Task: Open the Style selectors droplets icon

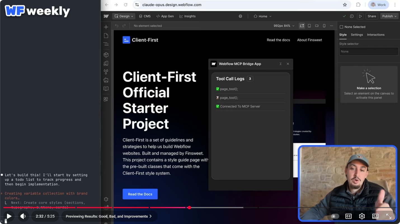Action: point(106,72)
